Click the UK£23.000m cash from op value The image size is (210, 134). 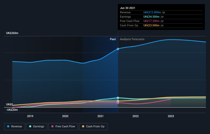point(151,25)
